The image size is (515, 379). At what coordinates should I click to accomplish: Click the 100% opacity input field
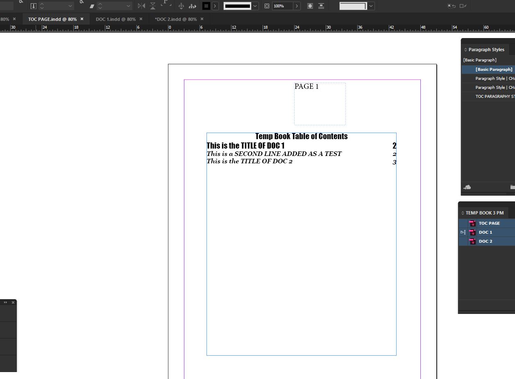pyautogui.click(x=282, y=6)
